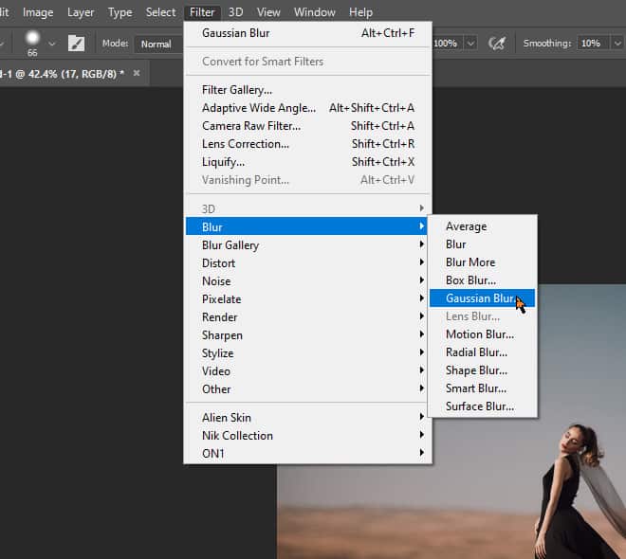626x559 pixels.
Task: Edit the Smoothing 10% field
Action: point(594,43)
